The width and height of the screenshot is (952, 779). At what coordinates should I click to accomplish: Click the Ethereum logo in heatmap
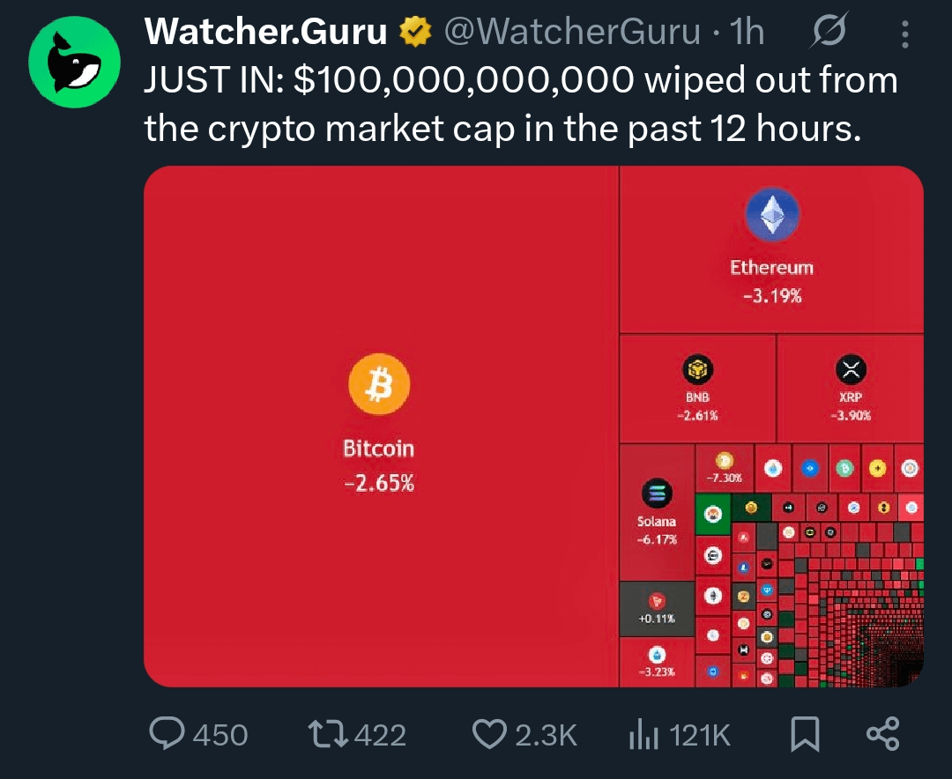pos(771,217)
